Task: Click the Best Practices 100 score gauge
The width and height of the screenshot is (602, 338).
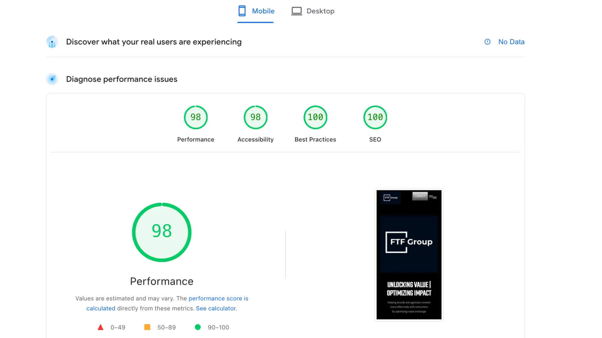Action: coord(315,117)
